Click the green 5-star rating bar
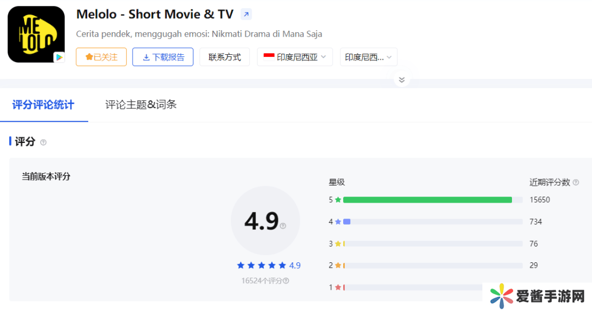The width and height of the screenshot is (592, 310). click(x=427, y=200)
